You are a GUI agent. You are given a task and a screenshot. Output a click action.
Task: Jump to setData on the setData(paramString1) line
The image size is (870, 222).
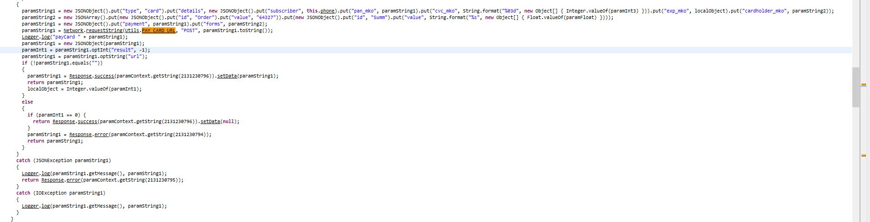(x=227, y=76)
